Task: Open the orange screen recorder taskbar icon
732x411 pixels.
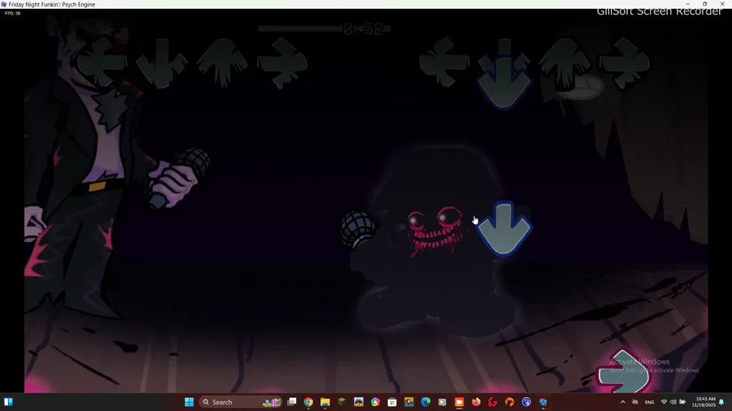Action: 460,402
